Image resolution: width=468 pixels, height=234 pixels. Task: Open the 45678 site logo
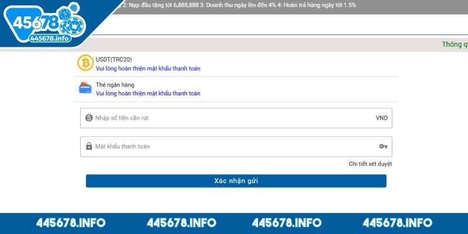44,25
